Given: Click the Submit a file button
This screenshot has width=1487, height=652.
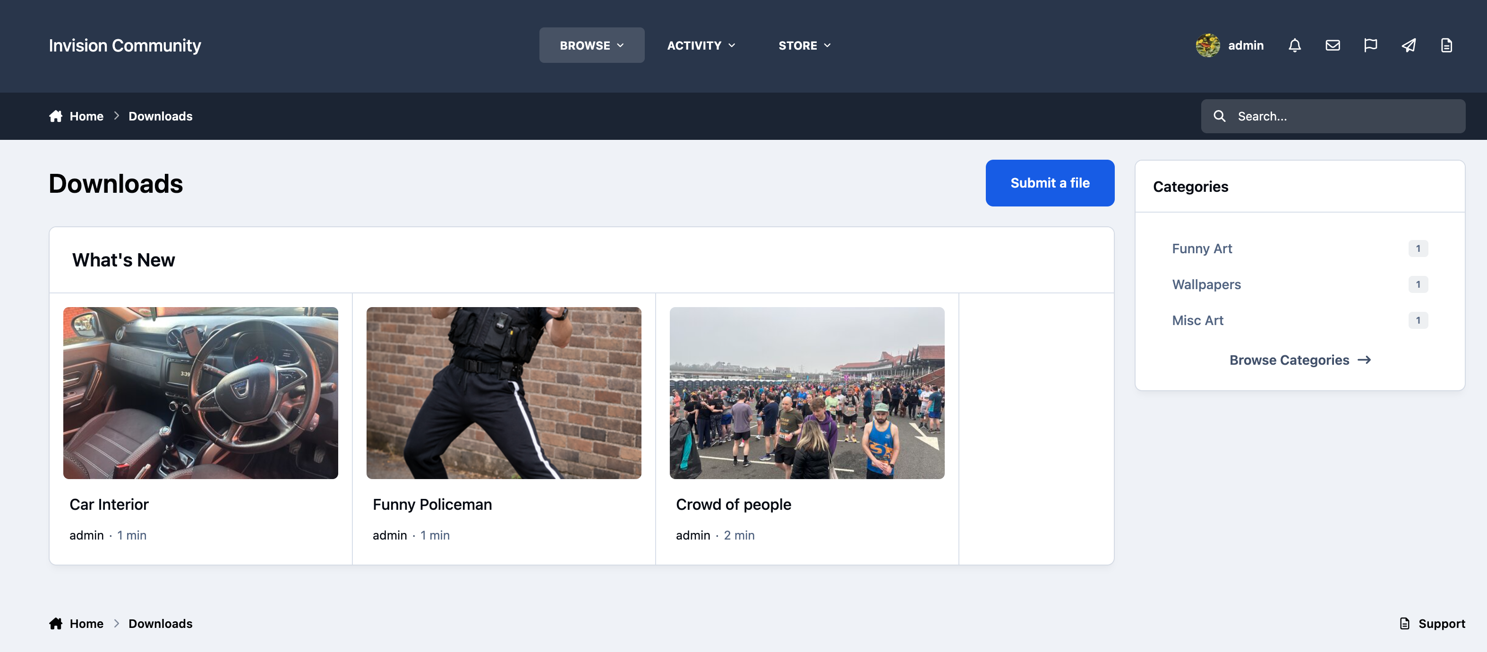Looking at the screenshot, I should (1050, 183).
